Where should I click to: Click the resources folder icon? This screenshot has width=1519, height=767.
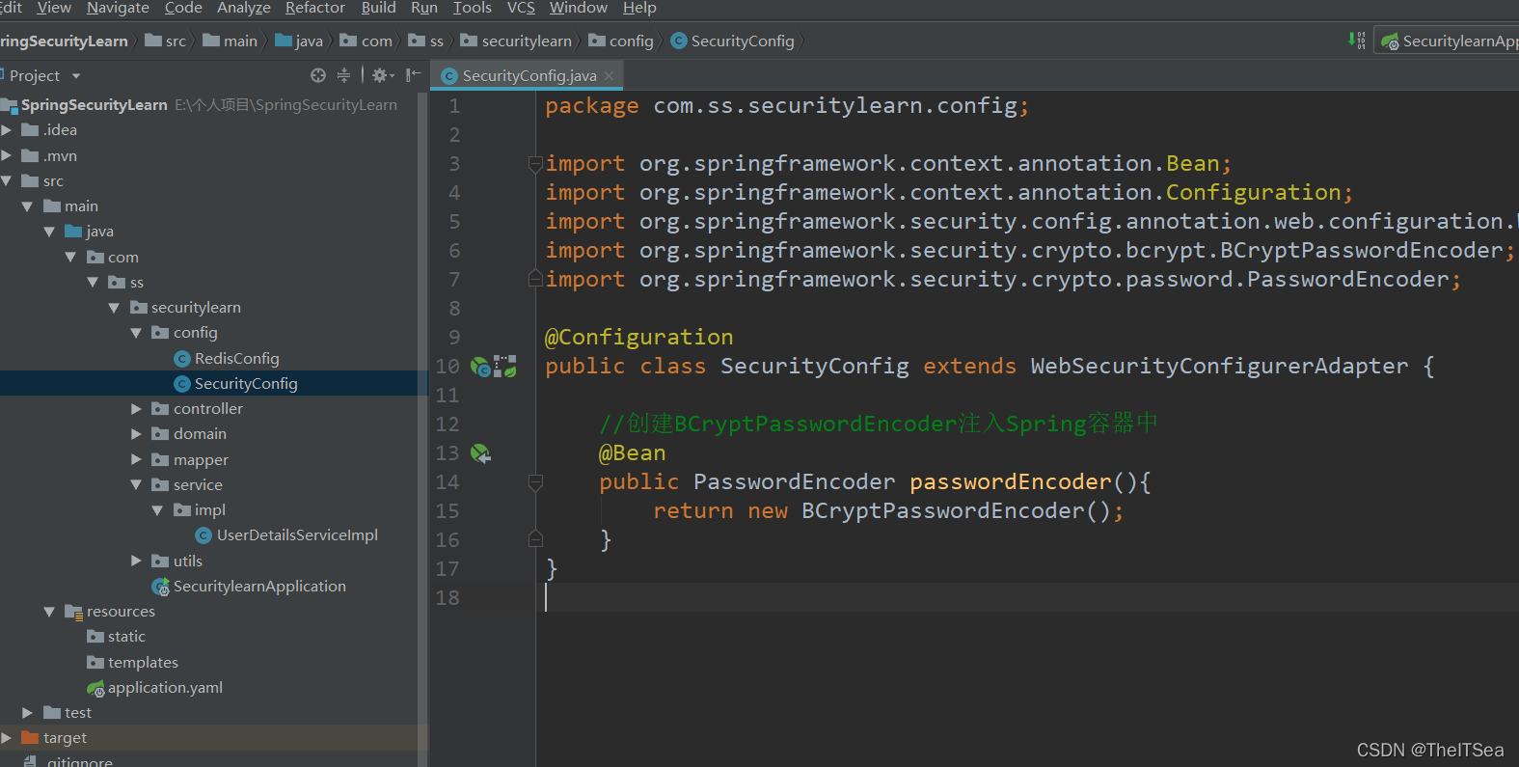(x=73, y=612)
